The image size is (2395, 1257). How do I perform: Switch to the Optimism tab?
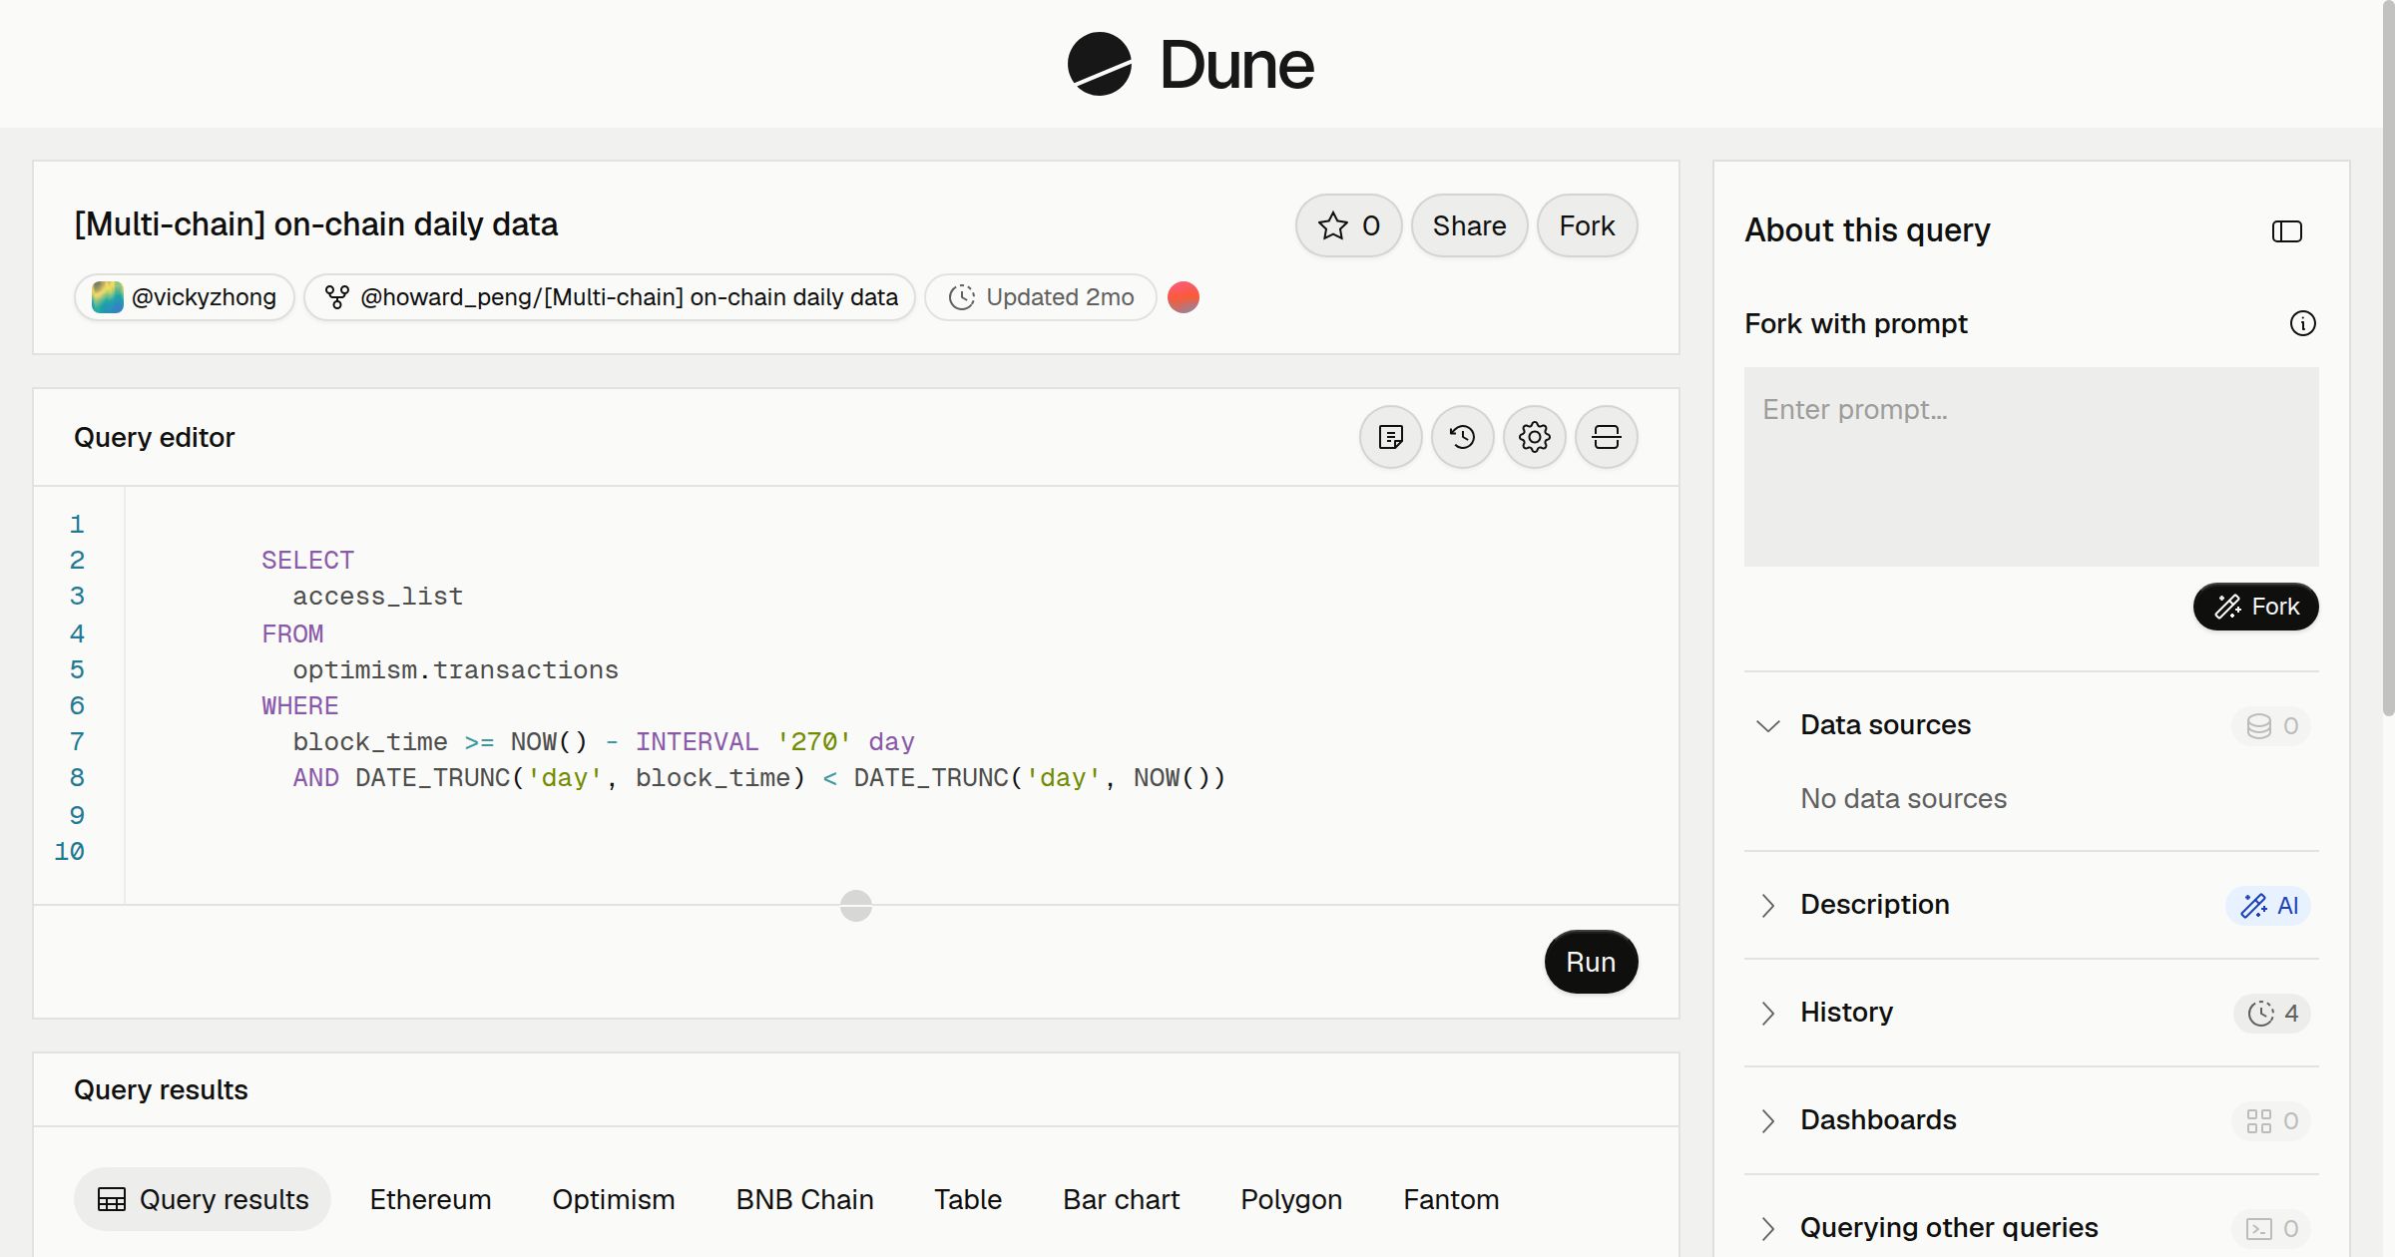(x=614, y=1199)
